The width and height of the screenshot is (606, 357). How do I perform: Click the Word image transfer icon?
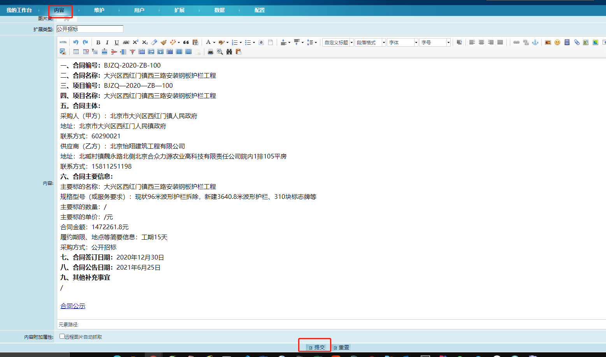[x=63, y=52]
